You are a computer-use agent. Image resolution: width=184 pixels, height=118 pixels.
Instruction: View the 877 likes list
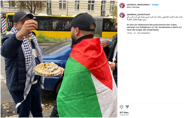(x=124, y=112)
